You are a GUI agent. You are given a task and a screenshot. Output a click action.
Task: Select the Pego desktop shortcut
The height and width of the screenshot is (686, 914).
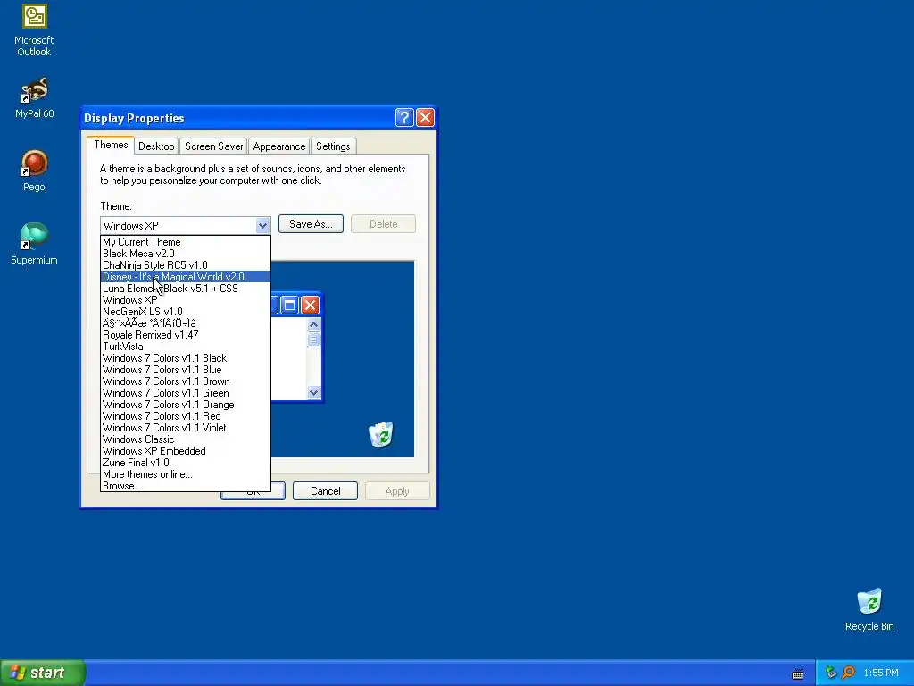click(x=34, y=171)
